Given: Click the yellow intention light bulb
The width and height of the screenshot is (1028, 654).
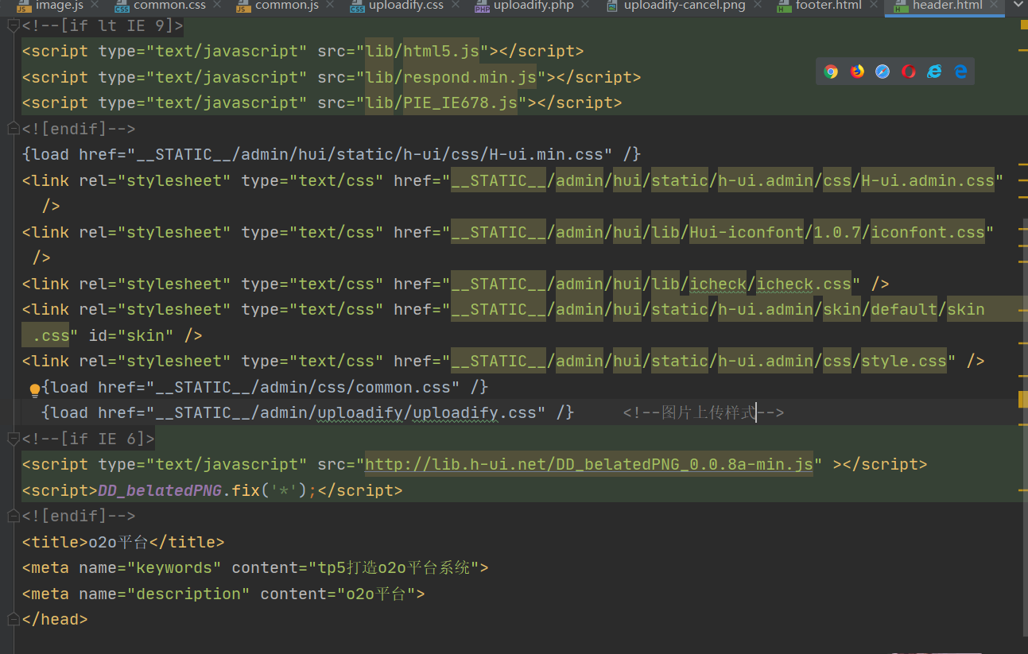Looking at the screenshot, I should (35, 389).
